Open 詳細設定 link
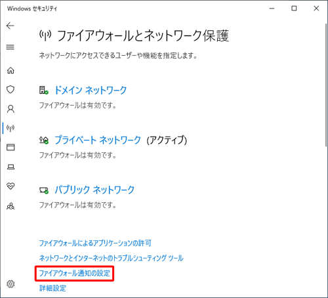 coord(52,288)
